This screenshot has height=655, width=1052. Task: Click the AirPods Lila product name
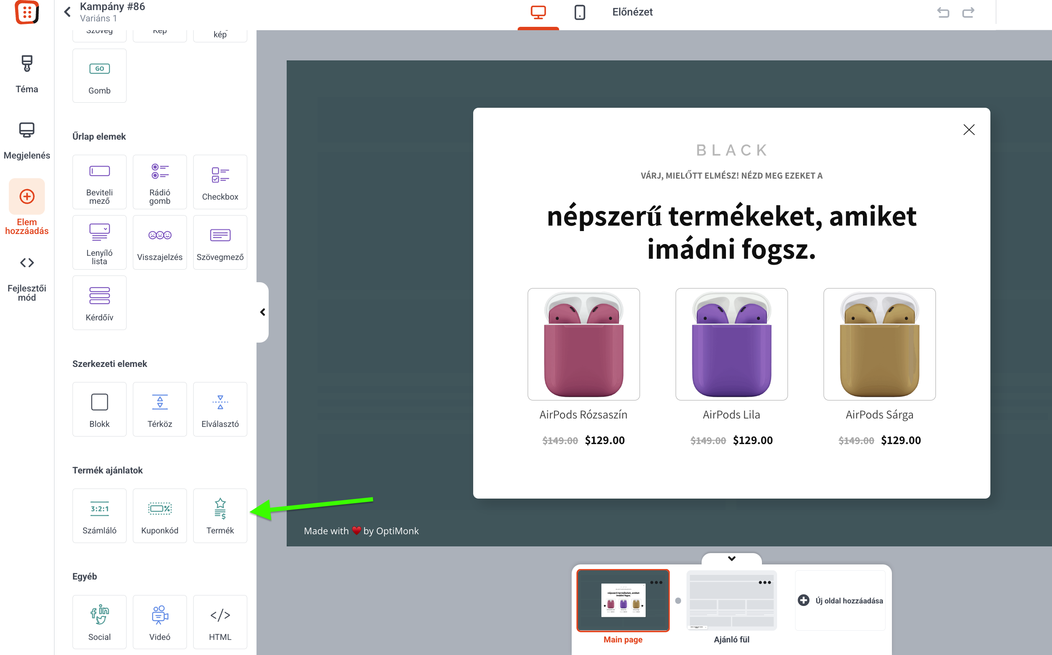tap(732, 415)
